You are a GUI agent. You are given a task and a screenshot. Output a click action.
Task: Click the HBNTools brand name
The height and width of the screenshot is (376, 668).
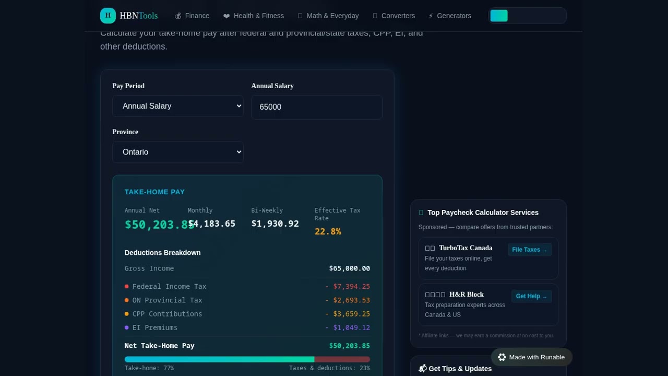pos(139,16)
